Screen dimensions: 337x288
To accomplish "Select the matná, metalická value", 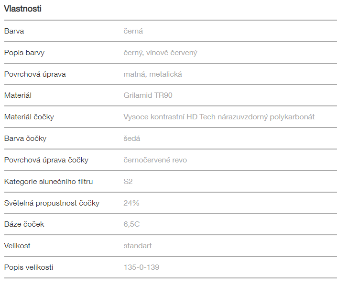I will tap(152, 74).
